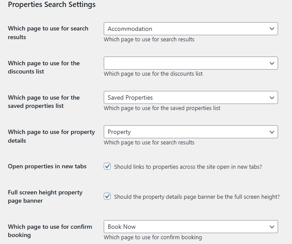The width and height of the screenshot is (292, 244).
Task: Click the 'Which page to use for confirm booking' row label
Action: (x=50, y=231)
